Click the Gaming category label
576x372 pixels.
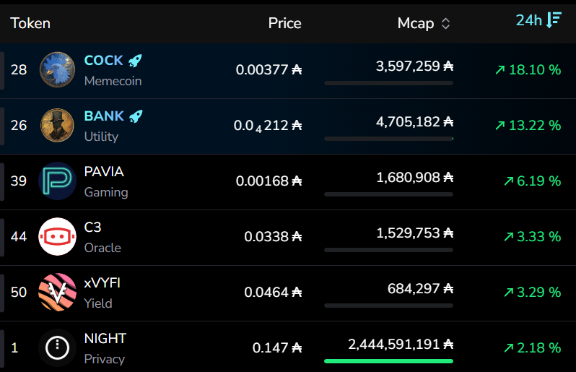(x=106, y=192)
